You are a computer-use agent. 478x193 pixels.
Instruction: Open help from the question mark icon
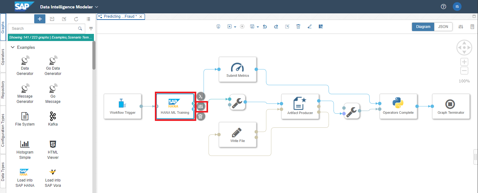443,7
